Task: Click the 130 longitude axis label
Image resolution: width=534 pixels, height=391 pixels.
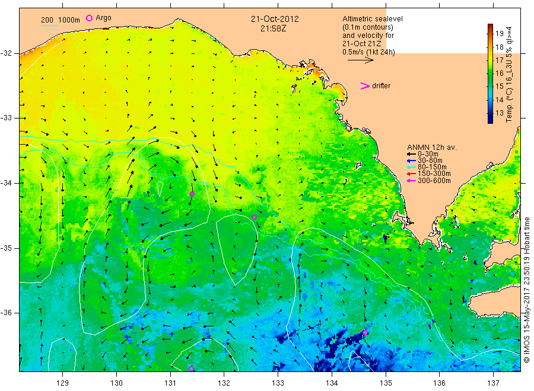Action: (116, 383)
